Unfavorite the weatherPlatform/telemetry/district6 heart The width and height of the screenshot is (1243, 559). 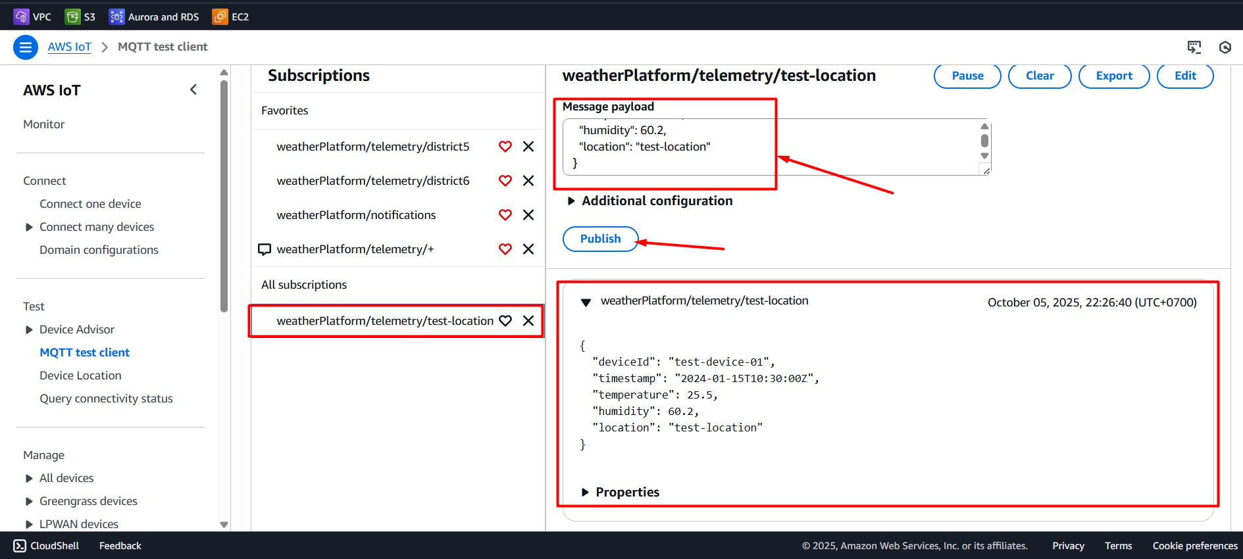pos(505,181)
